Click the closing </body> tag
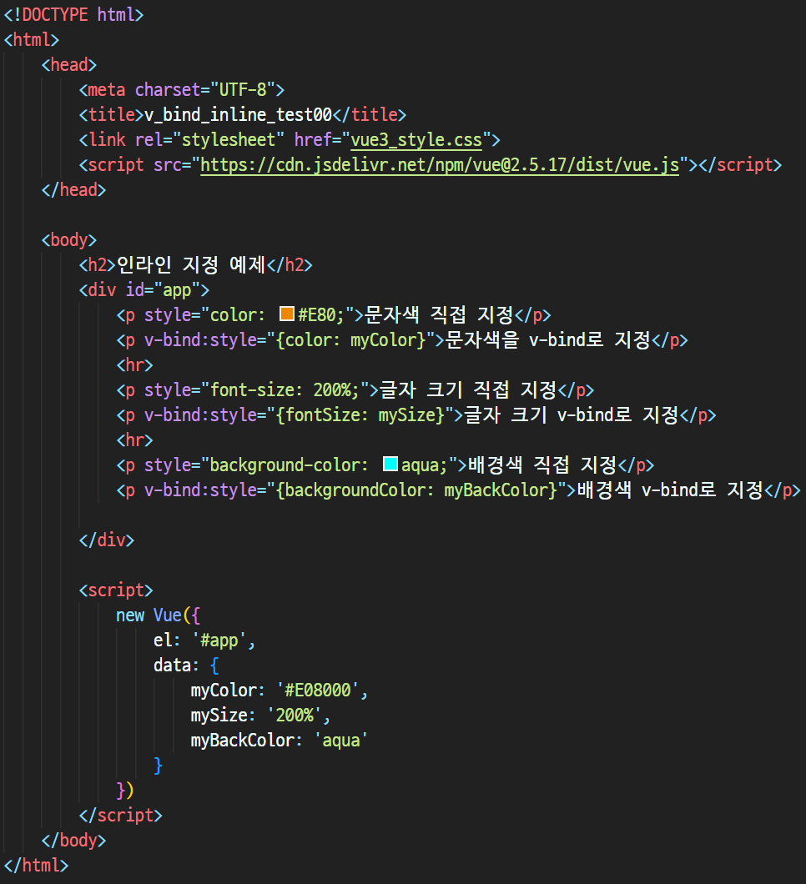The height and width of the screenshot is (884, 806). [73, 841]
